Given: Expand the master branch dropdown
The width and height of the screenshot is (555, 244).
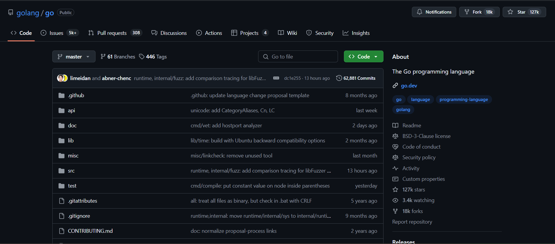Looking at the screenshot, I should coord(74,56).
